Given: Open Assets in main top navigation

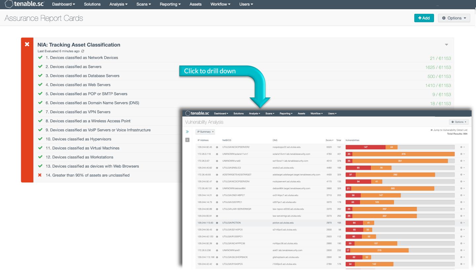Looking at the screenshot, I should [x=195, y=4].
